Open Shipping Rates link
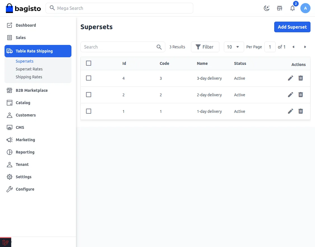This screenshot has width=315, height=247. (x=29, y=77)
